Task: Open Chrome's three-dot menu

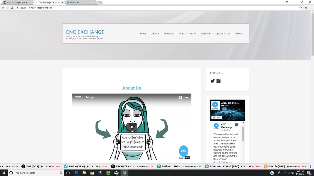Action: coord(311,8)
